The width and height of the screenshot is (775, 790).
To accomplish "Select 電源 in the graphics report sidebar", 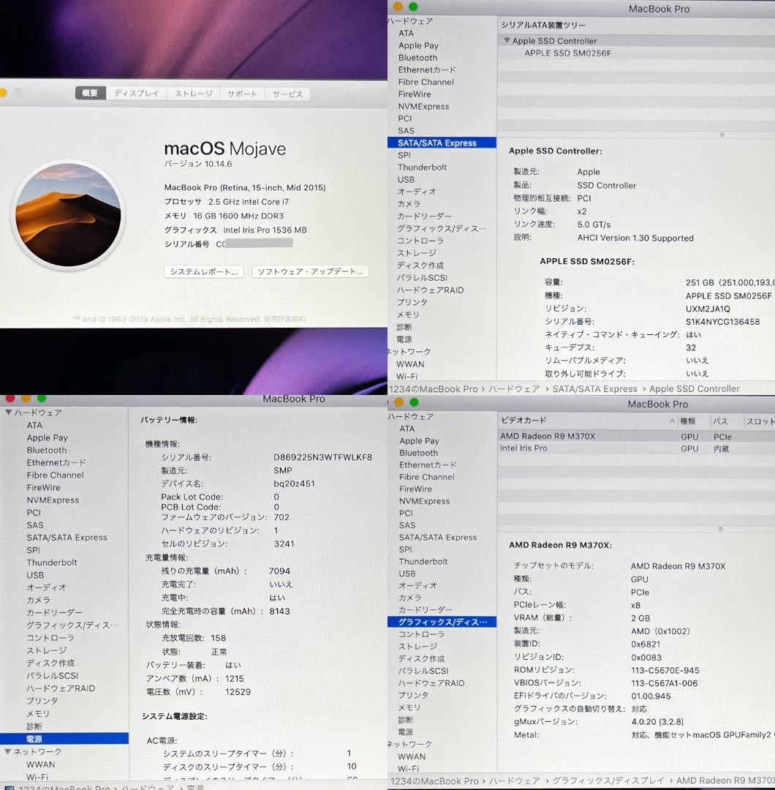I will pos(405,732).
